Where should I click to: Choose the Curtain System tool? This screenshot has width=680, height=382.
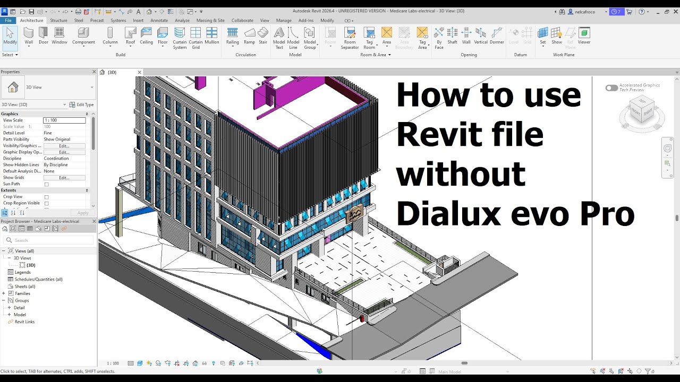tap(180, 38)
